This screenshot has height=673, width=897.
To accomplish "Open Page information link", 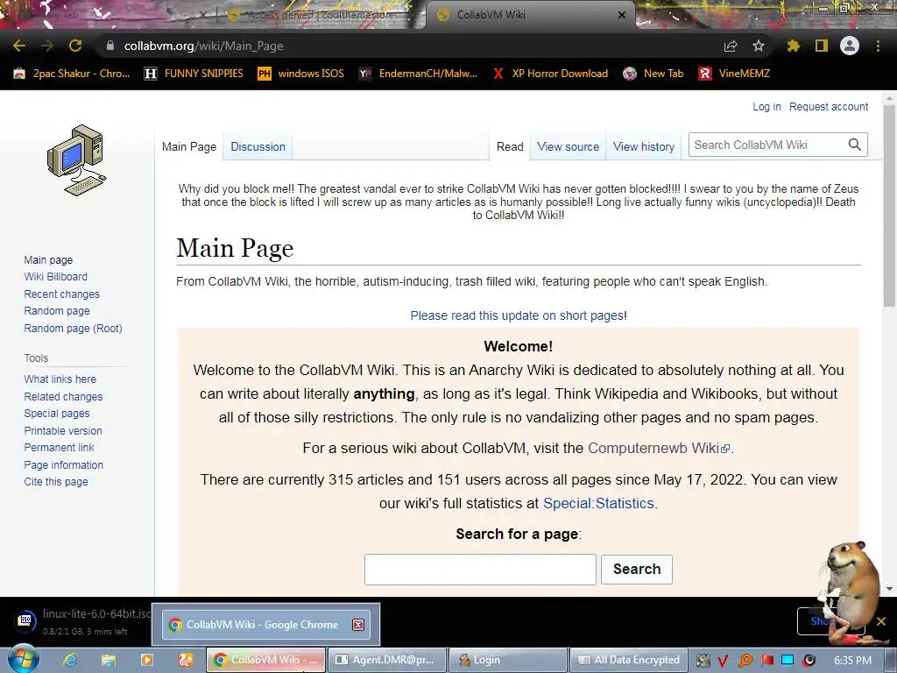I will [x=63, y=465].
